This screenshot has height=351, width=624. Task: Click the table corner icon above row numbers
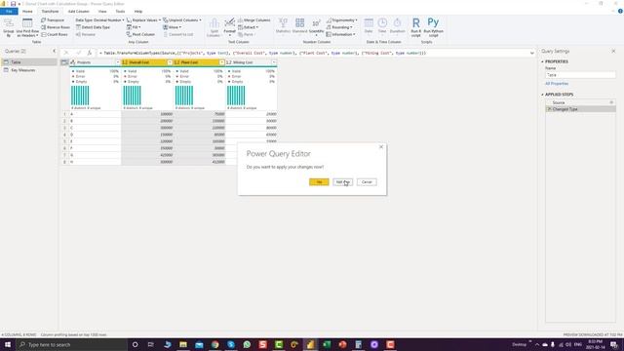tap(64, 62)
